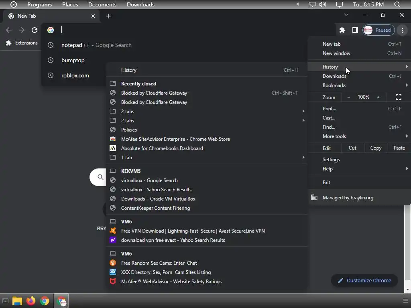411x308 pixels.
Task: Click the Extensions puzzle icon in toolbar
Action: [x=342, y=30]
